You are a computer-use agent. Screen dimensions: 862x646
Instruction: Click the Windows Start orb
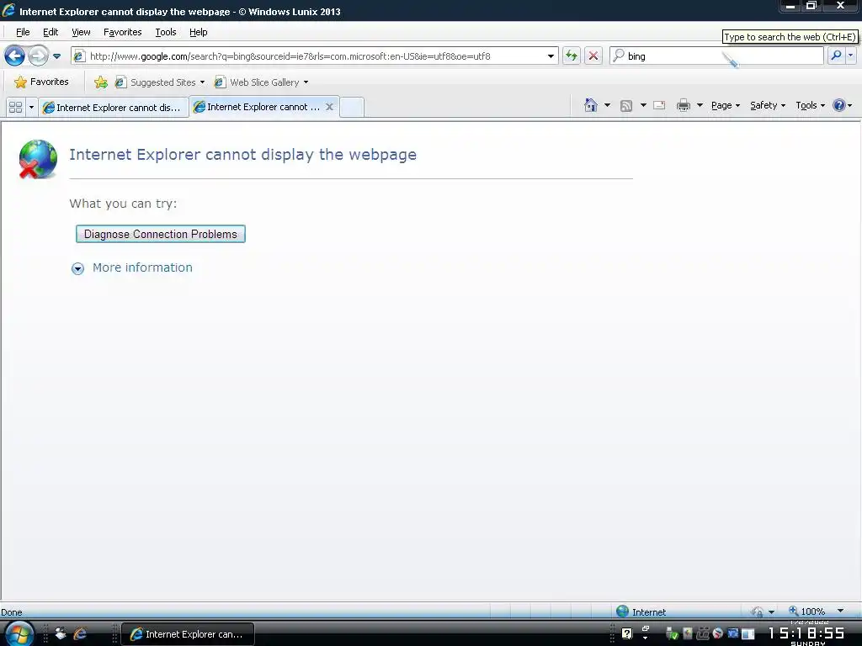[19, 634]
